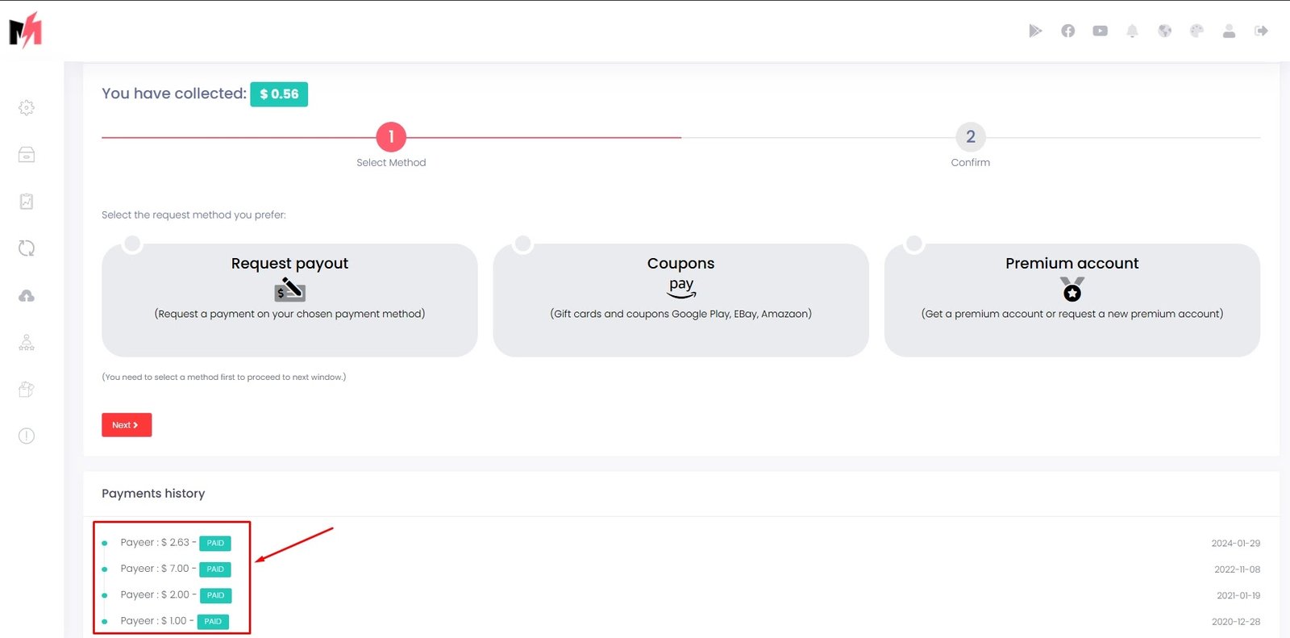Go to step 1 Select Method
Screen dimensions: 1290x638
click(x=391, y=137)
